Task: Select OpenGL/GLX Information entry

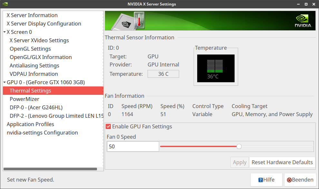Action: pos(41,57)
